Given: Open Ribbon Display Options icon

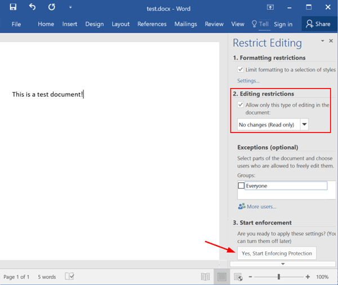Looking at the screenshot, I should pyautogui.click(x=270, y=7).
